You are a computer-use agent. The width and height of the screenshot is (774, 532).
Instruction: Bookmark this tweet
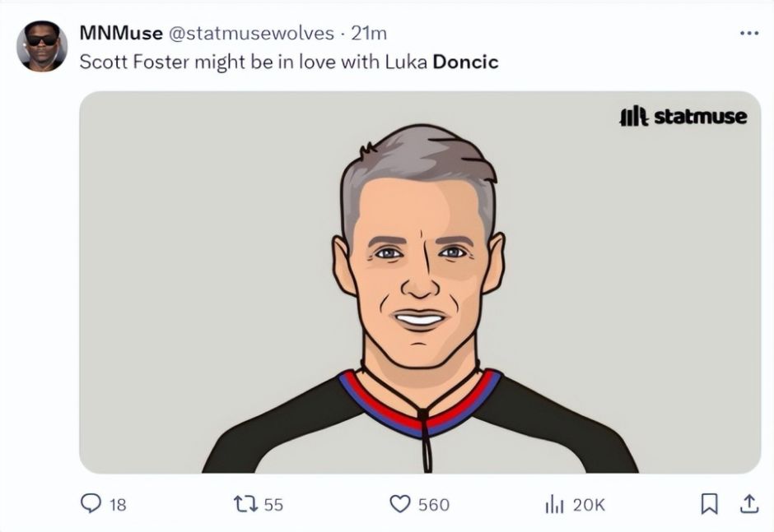pos(709,504)
